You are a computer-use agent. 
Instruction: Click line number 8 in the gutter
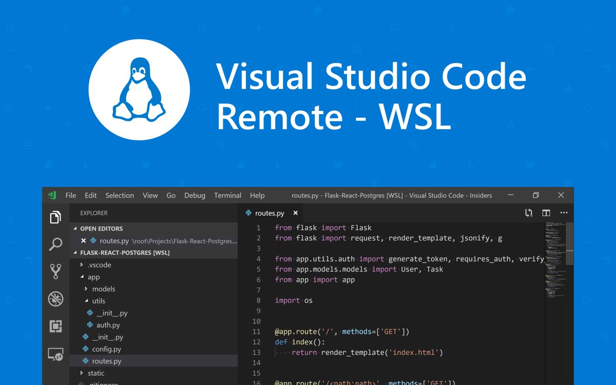click(x=258, y=300)
